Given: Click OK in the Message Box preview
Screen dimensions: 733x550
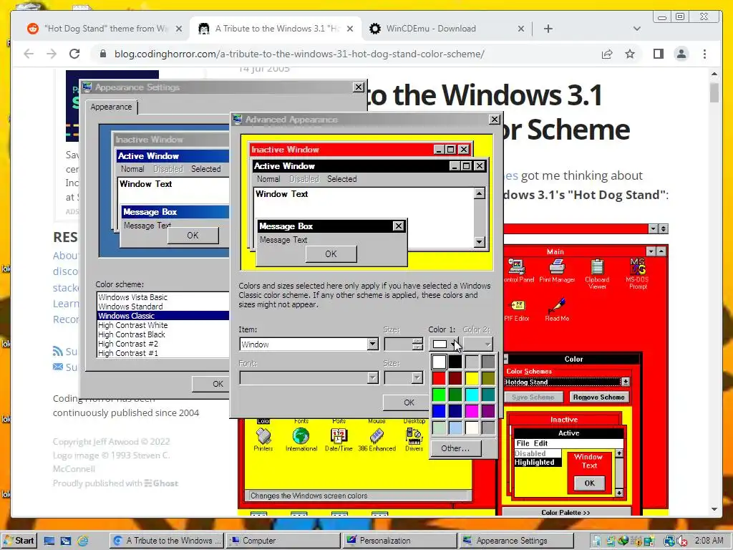Looking at the screenshot, I should (331, 254).
